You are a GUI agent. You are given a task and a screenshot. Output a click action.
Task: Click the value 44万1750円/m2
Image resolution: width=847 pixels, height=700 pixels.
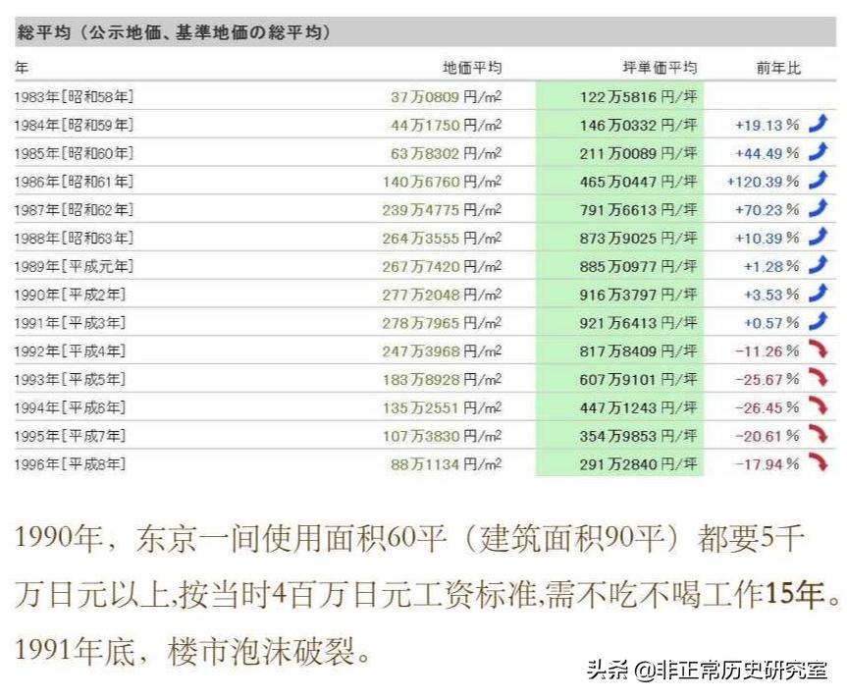447,125
